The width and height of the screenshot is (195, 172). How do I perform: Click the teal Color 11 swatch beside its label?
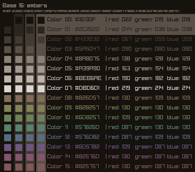pos(41,128)
